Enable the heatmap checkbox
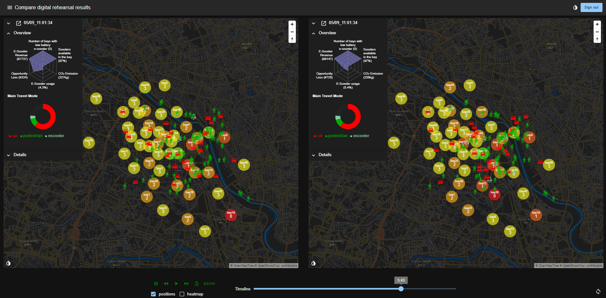This screenshot has height=298, width=606. [182, 294]
